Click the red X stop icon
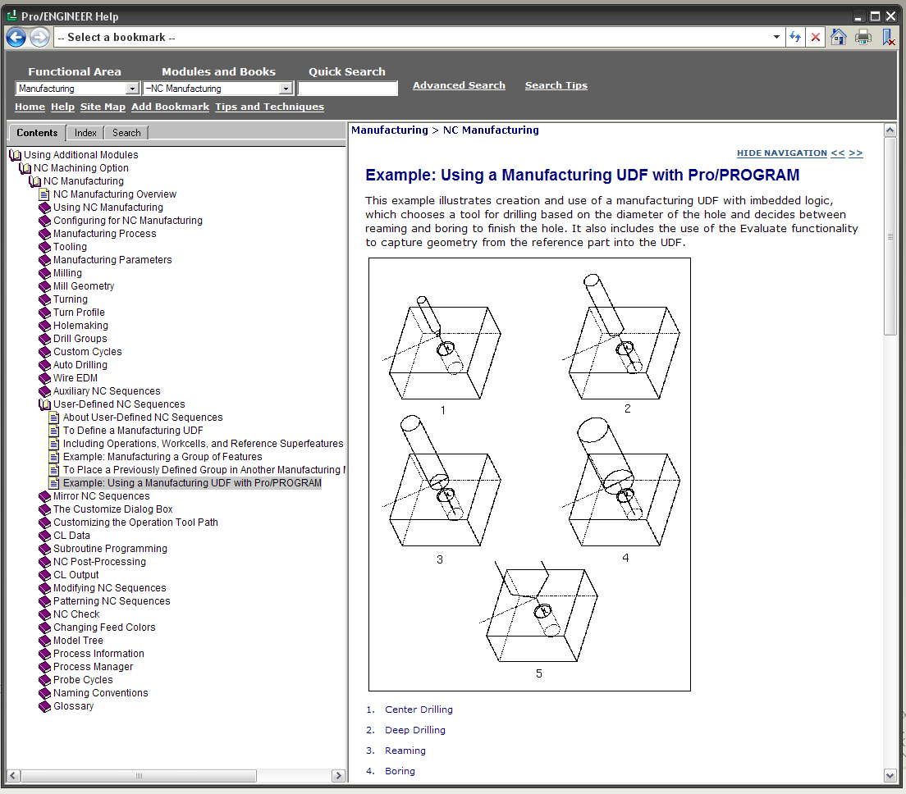 (815, 37)
